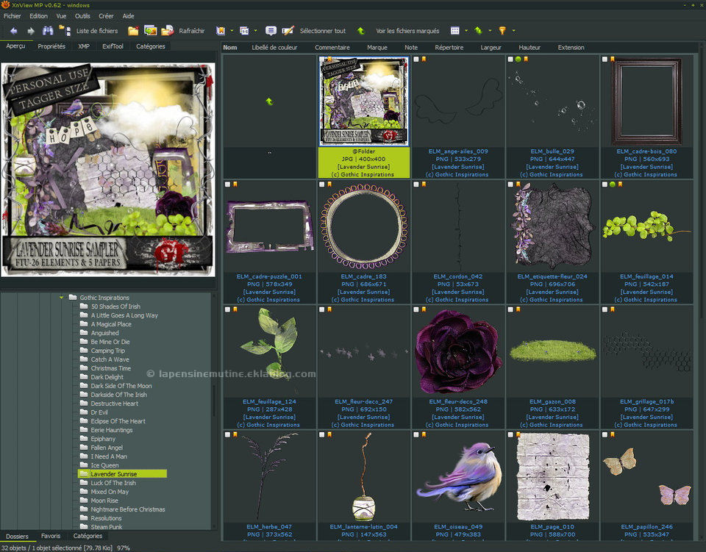Tick the checkbox on ELM_feuillage_124
706x552 pixels.
pos(228,309)
